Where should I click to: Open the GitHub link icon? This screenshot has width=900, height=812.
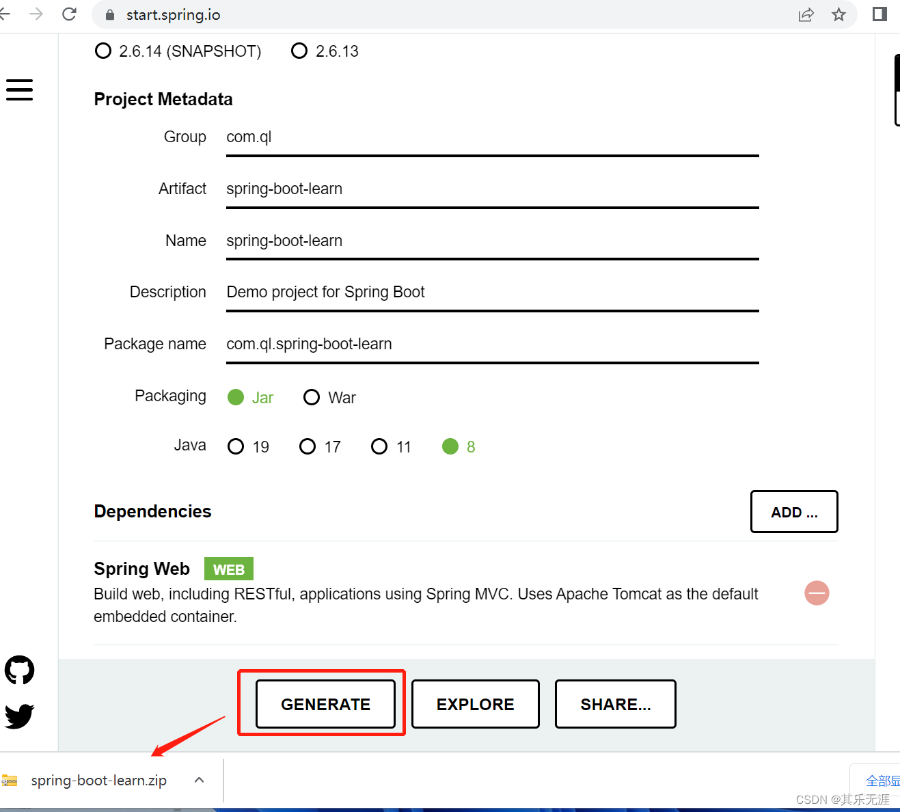[x=19, y=670]
